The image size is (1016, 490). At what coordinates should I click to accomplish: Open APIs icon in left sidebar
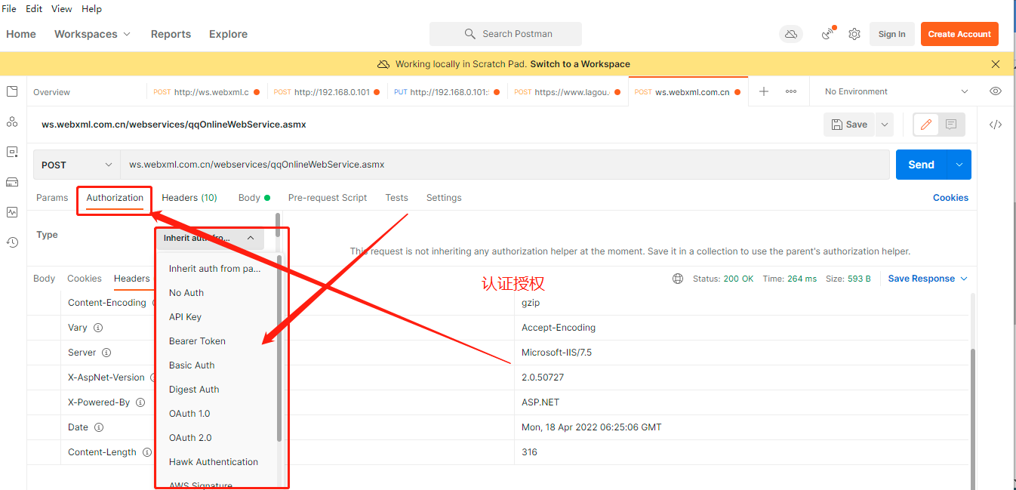coord(12,122)
